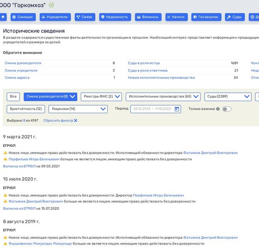Open Янушкявичюс Ромуалдас Ромуальдо link
The width and height of the screenshot is (259, 249).
coord(40,244)
